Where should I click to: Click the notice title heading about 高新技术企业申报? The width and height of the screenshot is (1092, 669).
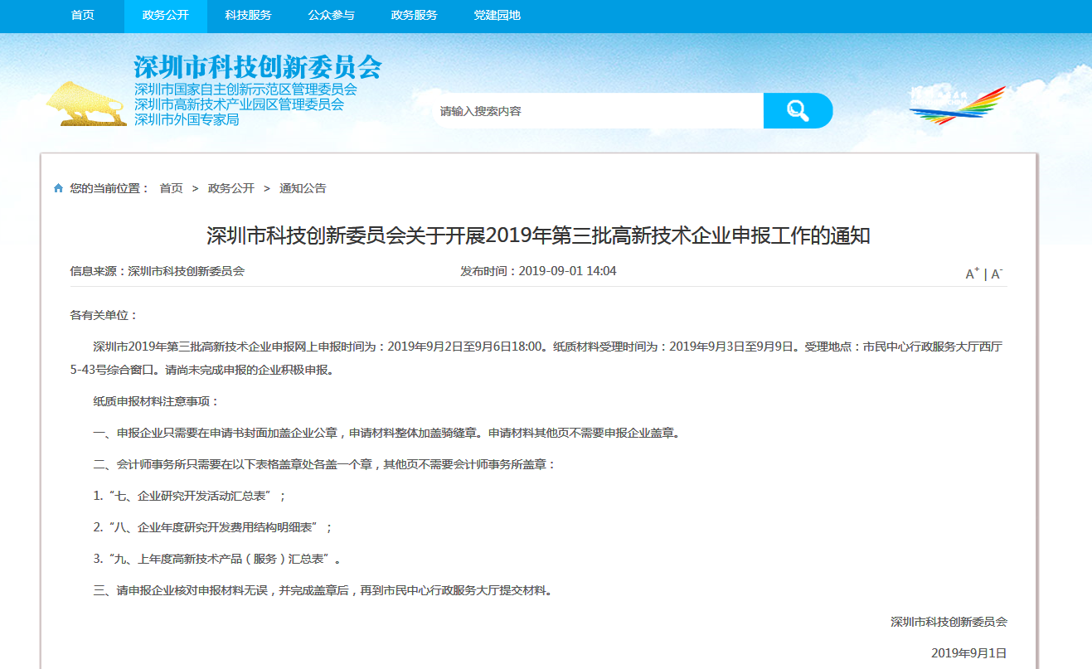546,235
